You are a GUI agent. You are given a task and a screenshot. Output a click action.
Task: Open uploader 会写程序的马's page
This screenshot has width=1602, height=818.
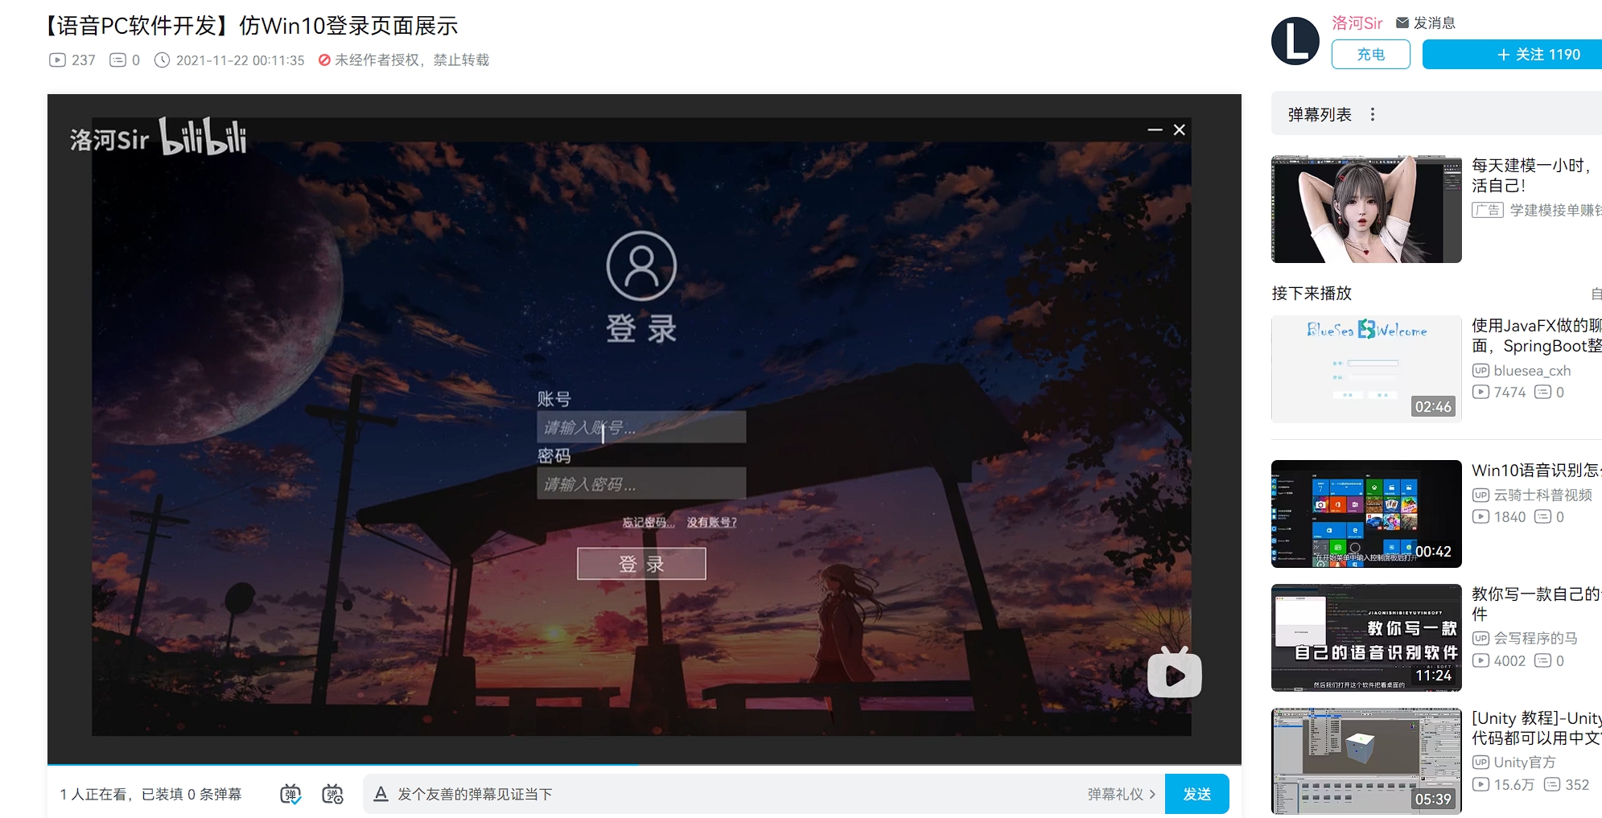[x=1535, y=638]
